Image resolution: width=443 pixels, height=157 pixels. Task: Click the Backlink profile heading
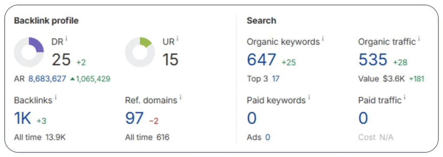click(46, 21)
